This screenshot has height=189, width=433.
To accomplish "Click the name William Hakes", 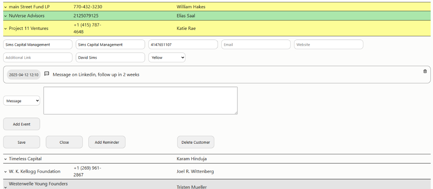I will (x=191, y=7).
